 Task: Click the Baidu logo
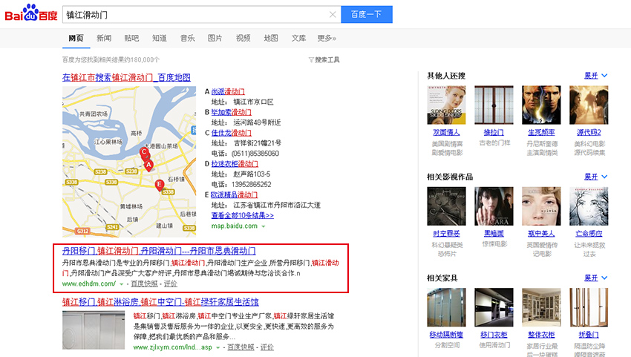[30, 13]
